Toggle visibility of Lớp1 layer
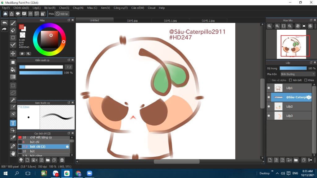317x178 pixels. [269, 88]
